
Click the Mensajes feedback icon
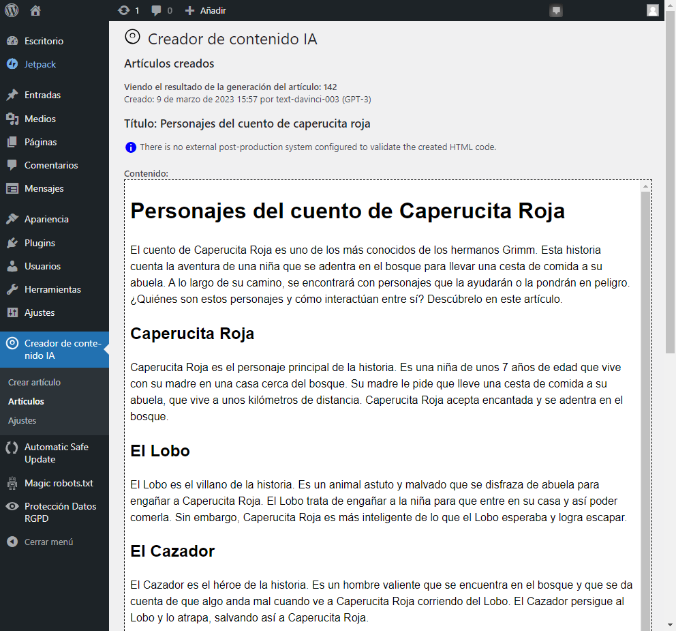point(12,188)
